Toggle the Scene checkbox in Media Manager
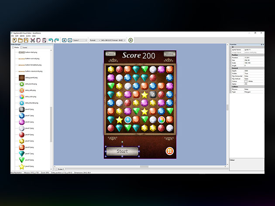This screenshot has width=275, height=206. [x=21, y=47]
